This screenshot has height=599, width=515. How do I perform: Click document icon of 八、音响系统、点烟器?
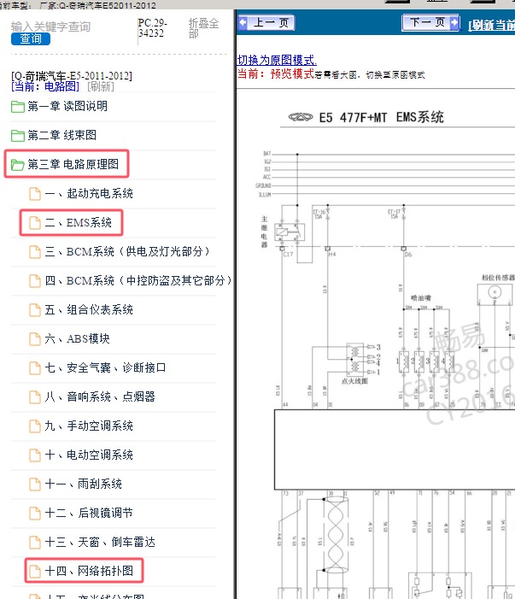(x=35, y=397)
